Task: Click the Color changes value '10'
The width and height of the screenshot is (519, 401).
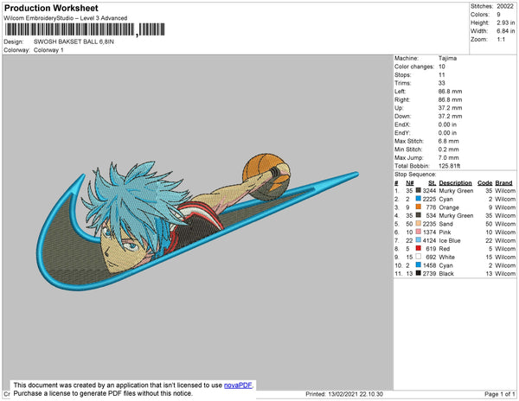Action: (442, 67)
